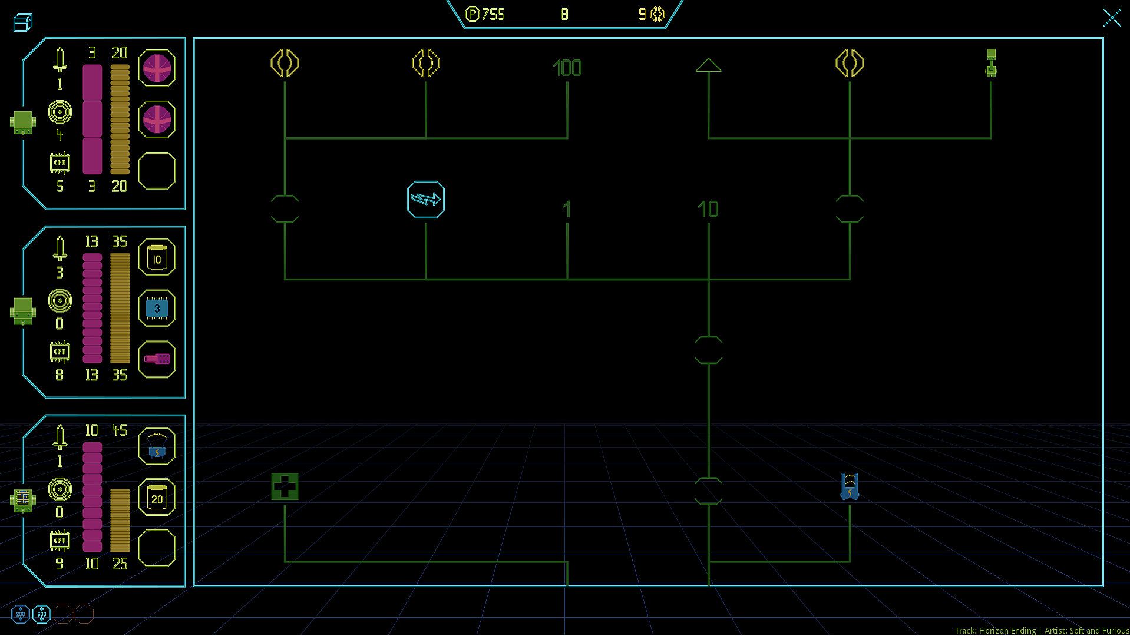Click the second robot's CPU icon showing 8
Image resolution: width=1130 pixels, height=636 pixels.
pyautogui.click(x=60, y=352)
